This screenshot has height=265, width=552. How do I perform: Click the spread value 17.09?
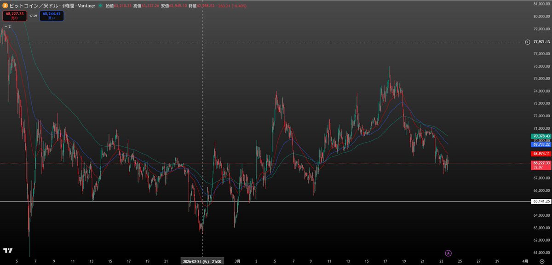point(33,16)
